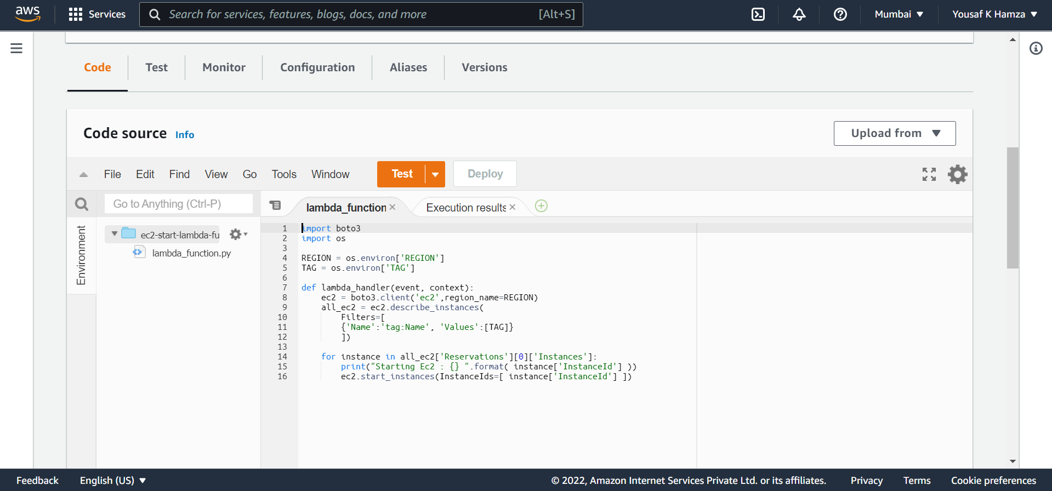Open the hamburger navigation menu
1052x491 pixels.
16,48
